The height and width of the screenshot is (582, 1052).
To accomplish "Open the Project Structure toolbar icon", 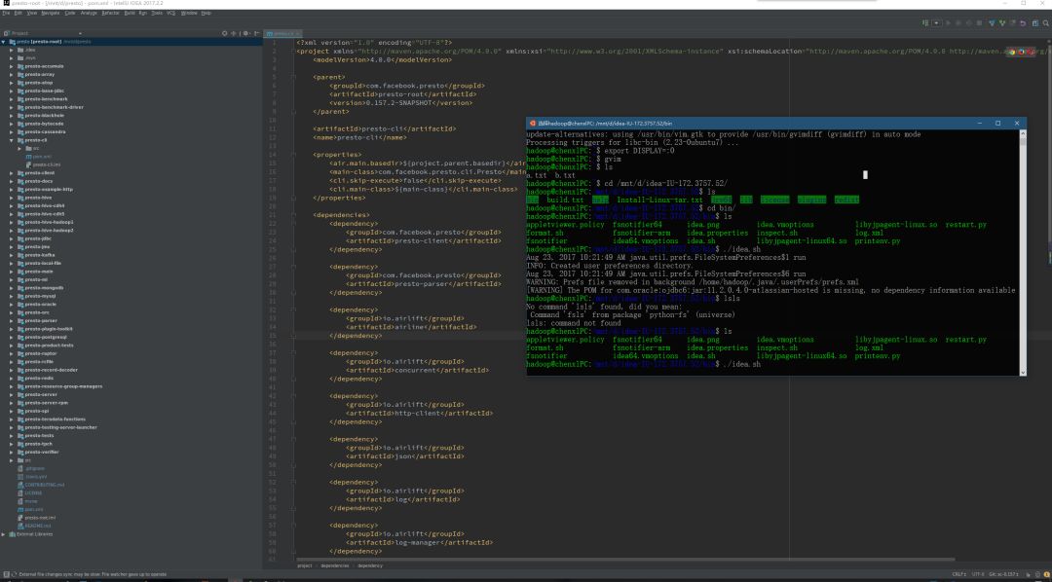I will click(x=1033, y=22).
